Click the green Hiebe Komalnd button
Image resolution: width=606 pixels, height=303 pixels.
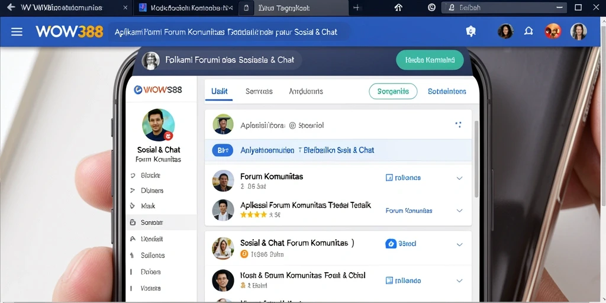point(430,60)
